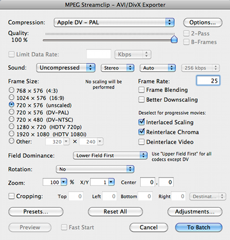Open the Sound Uncompressed format dropdown
This screenshot has width=230, height=240.
click(66, 68)
